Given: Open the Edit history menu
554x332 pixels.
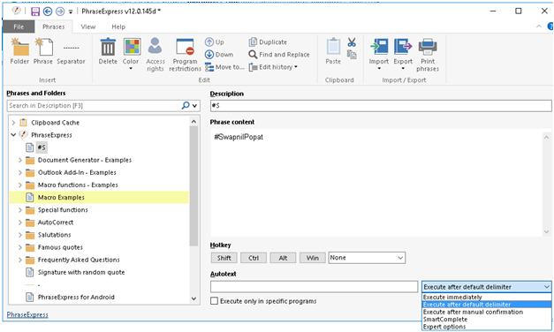Looking at the screenshot, I should point(273,67).
